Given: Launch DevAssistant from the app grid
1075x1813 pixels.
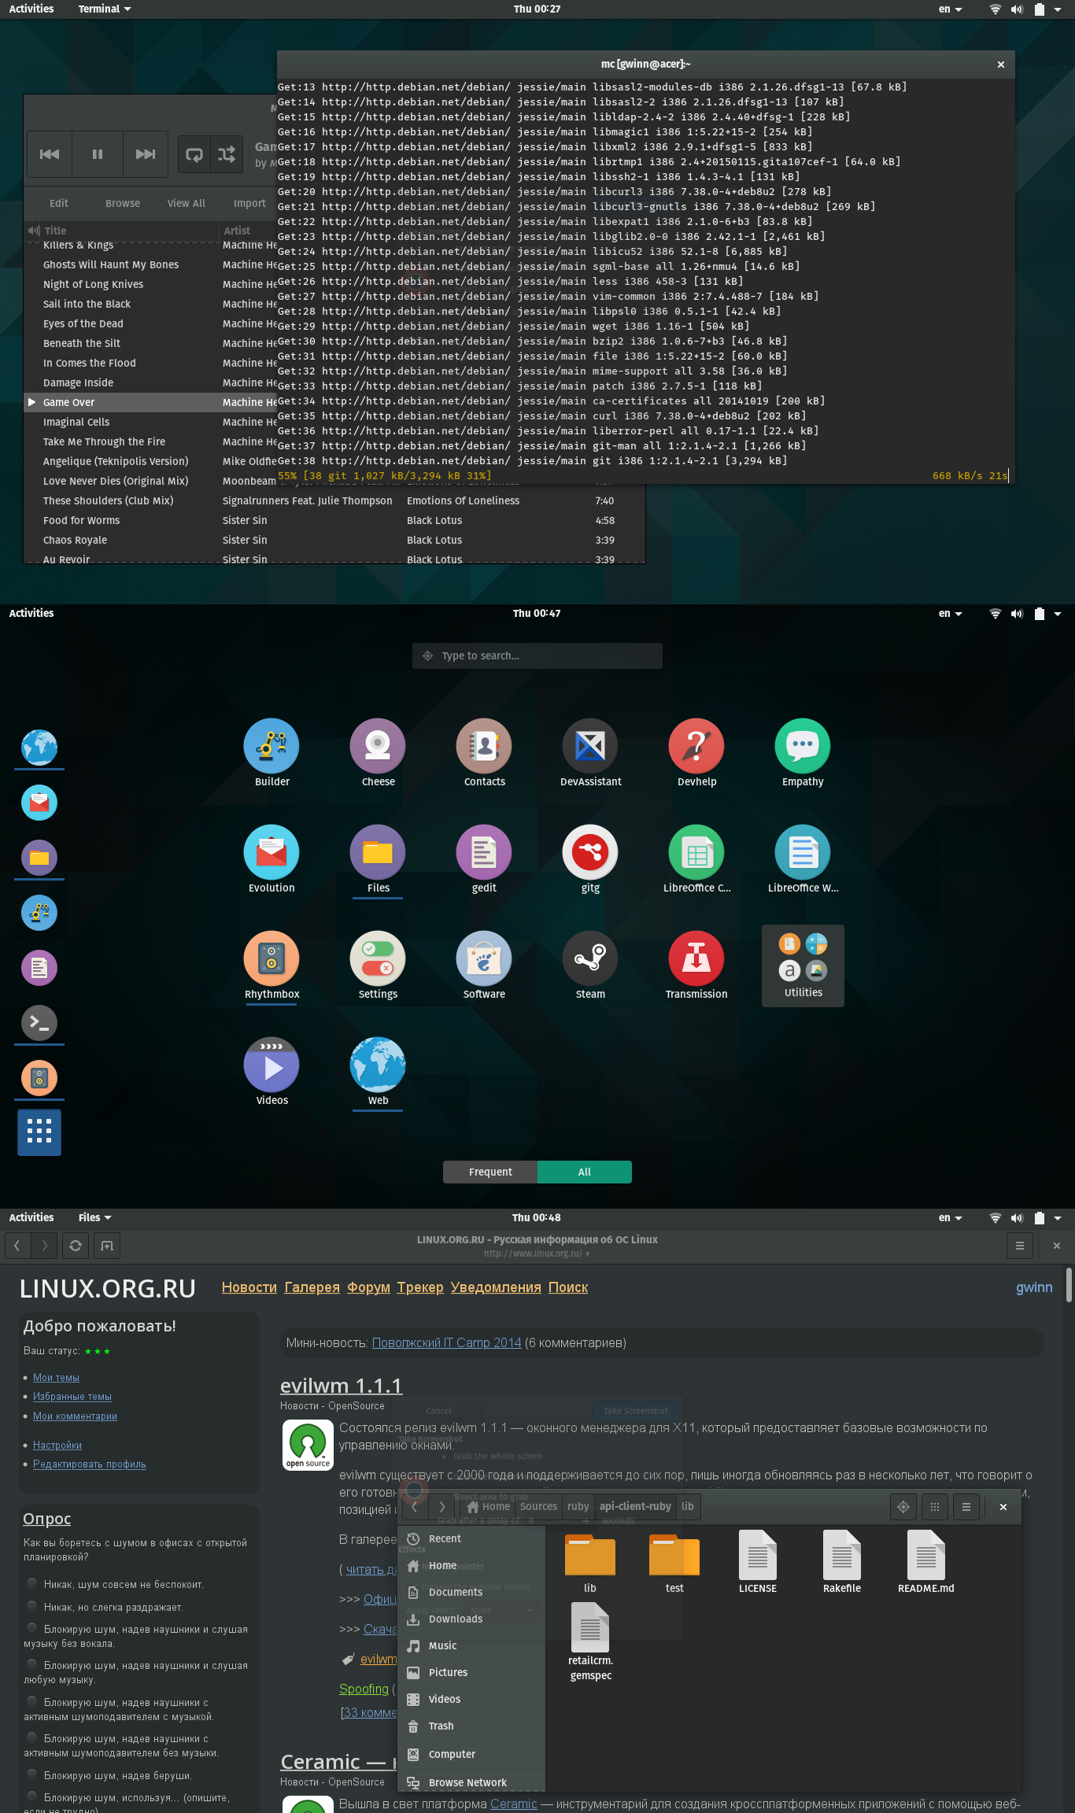Looking at the screenshot, I should click(x=590, y=753).
